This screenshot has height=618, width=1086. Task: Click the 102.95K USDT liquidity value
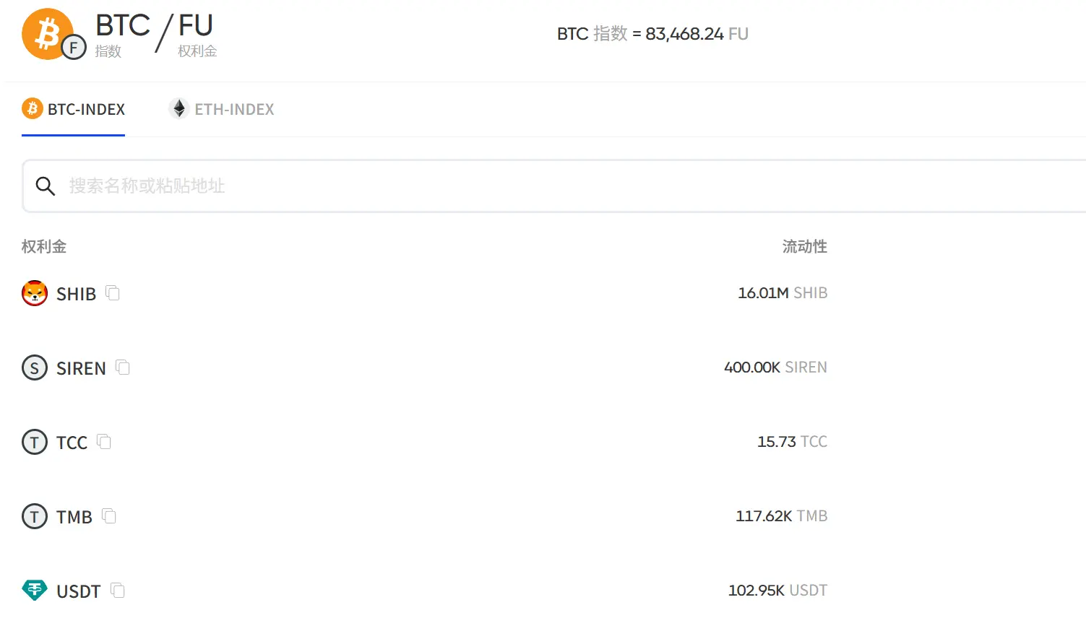point(777,591)
